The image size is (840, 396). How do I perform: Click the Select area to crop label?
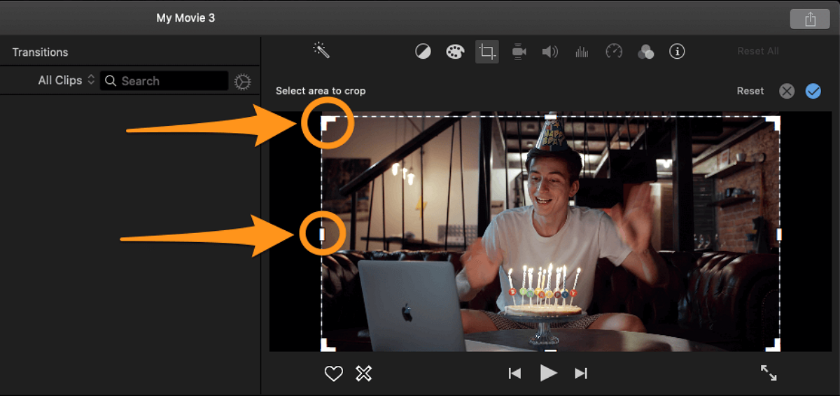[321, 91]
